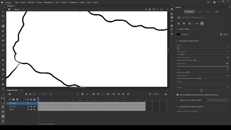Go to the next keyframe
Screen dimensions: 231x130
[x=87, y=94]
